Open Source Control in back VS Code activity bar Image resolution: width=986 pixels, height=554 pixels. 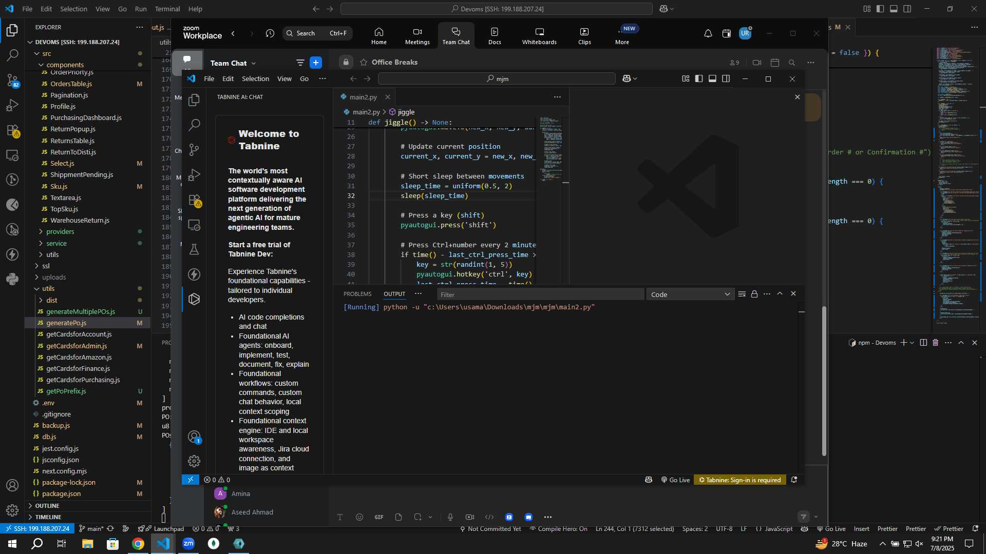[x=12, y=80]
